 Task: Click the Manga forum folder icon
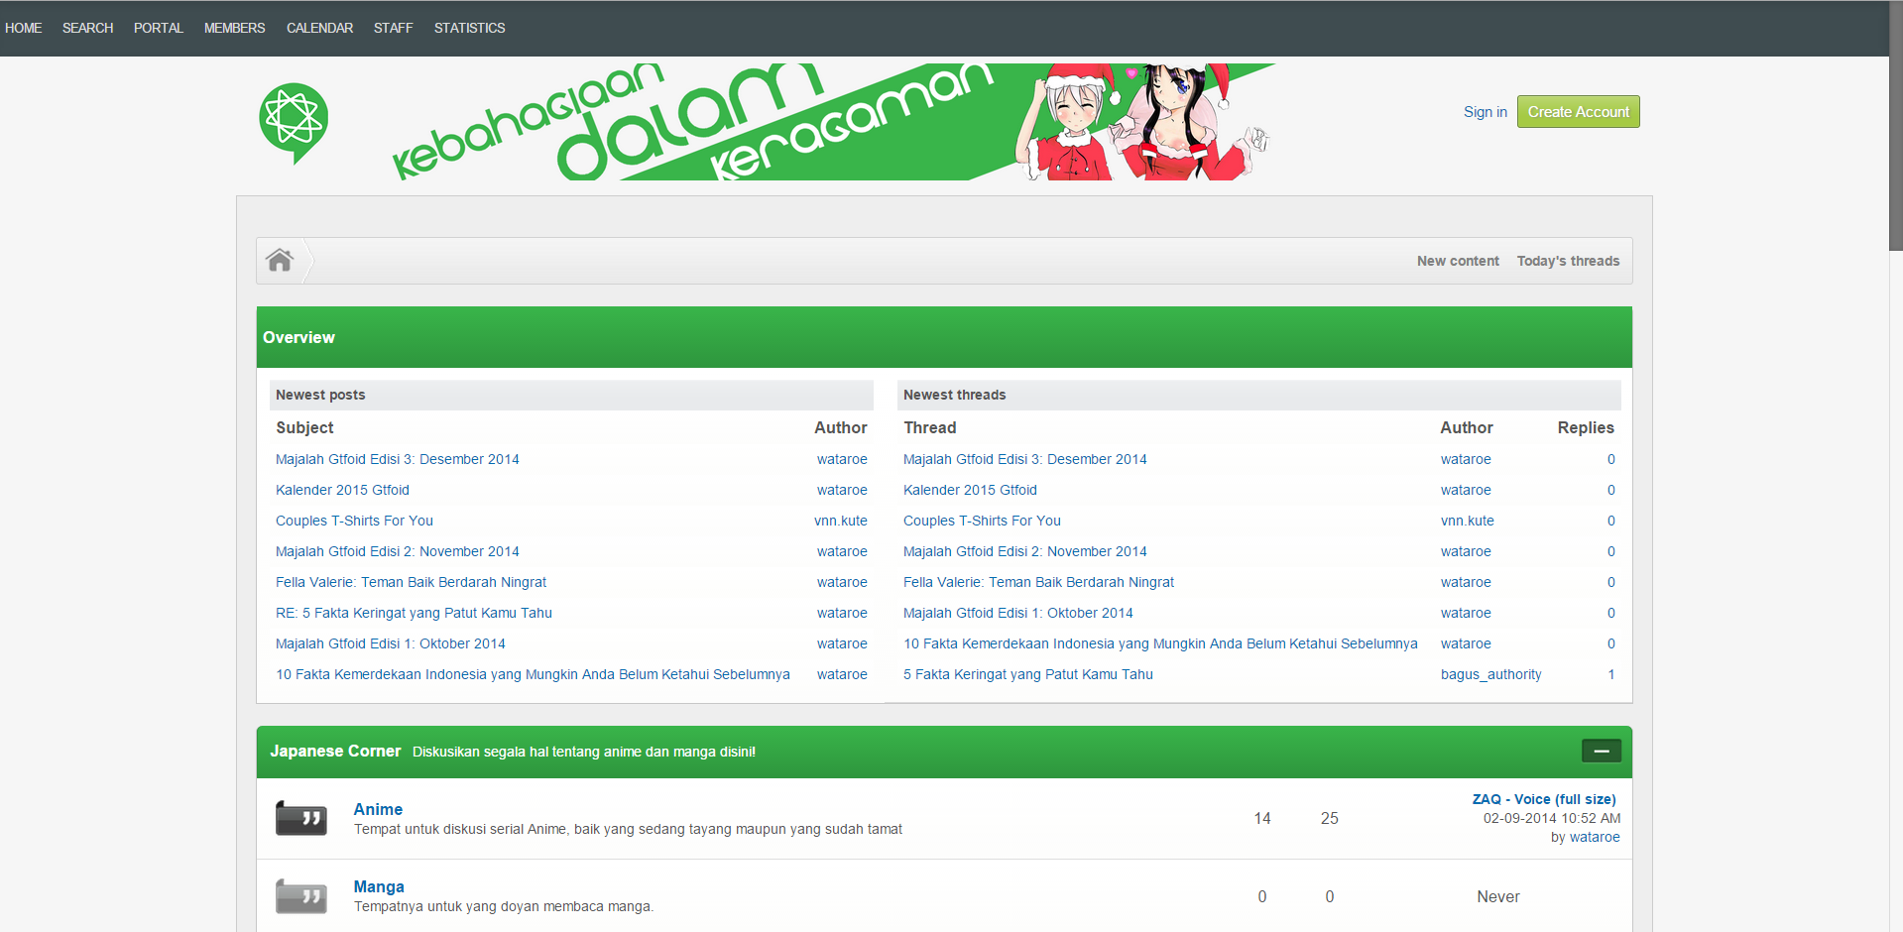pyautogui.click(x=300, y=896)
